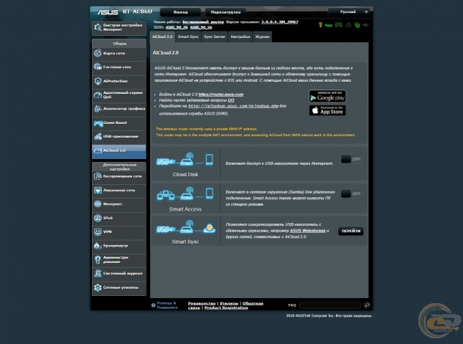The image size is (463, 344).
Task: Open the Руководство (manual) footer link
Action: click(202, 303)
